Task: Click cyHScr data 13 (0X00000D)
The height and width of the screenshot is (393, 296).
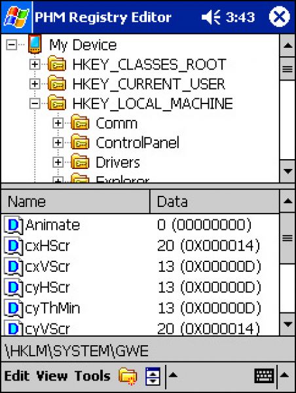Action: point(209,288)
